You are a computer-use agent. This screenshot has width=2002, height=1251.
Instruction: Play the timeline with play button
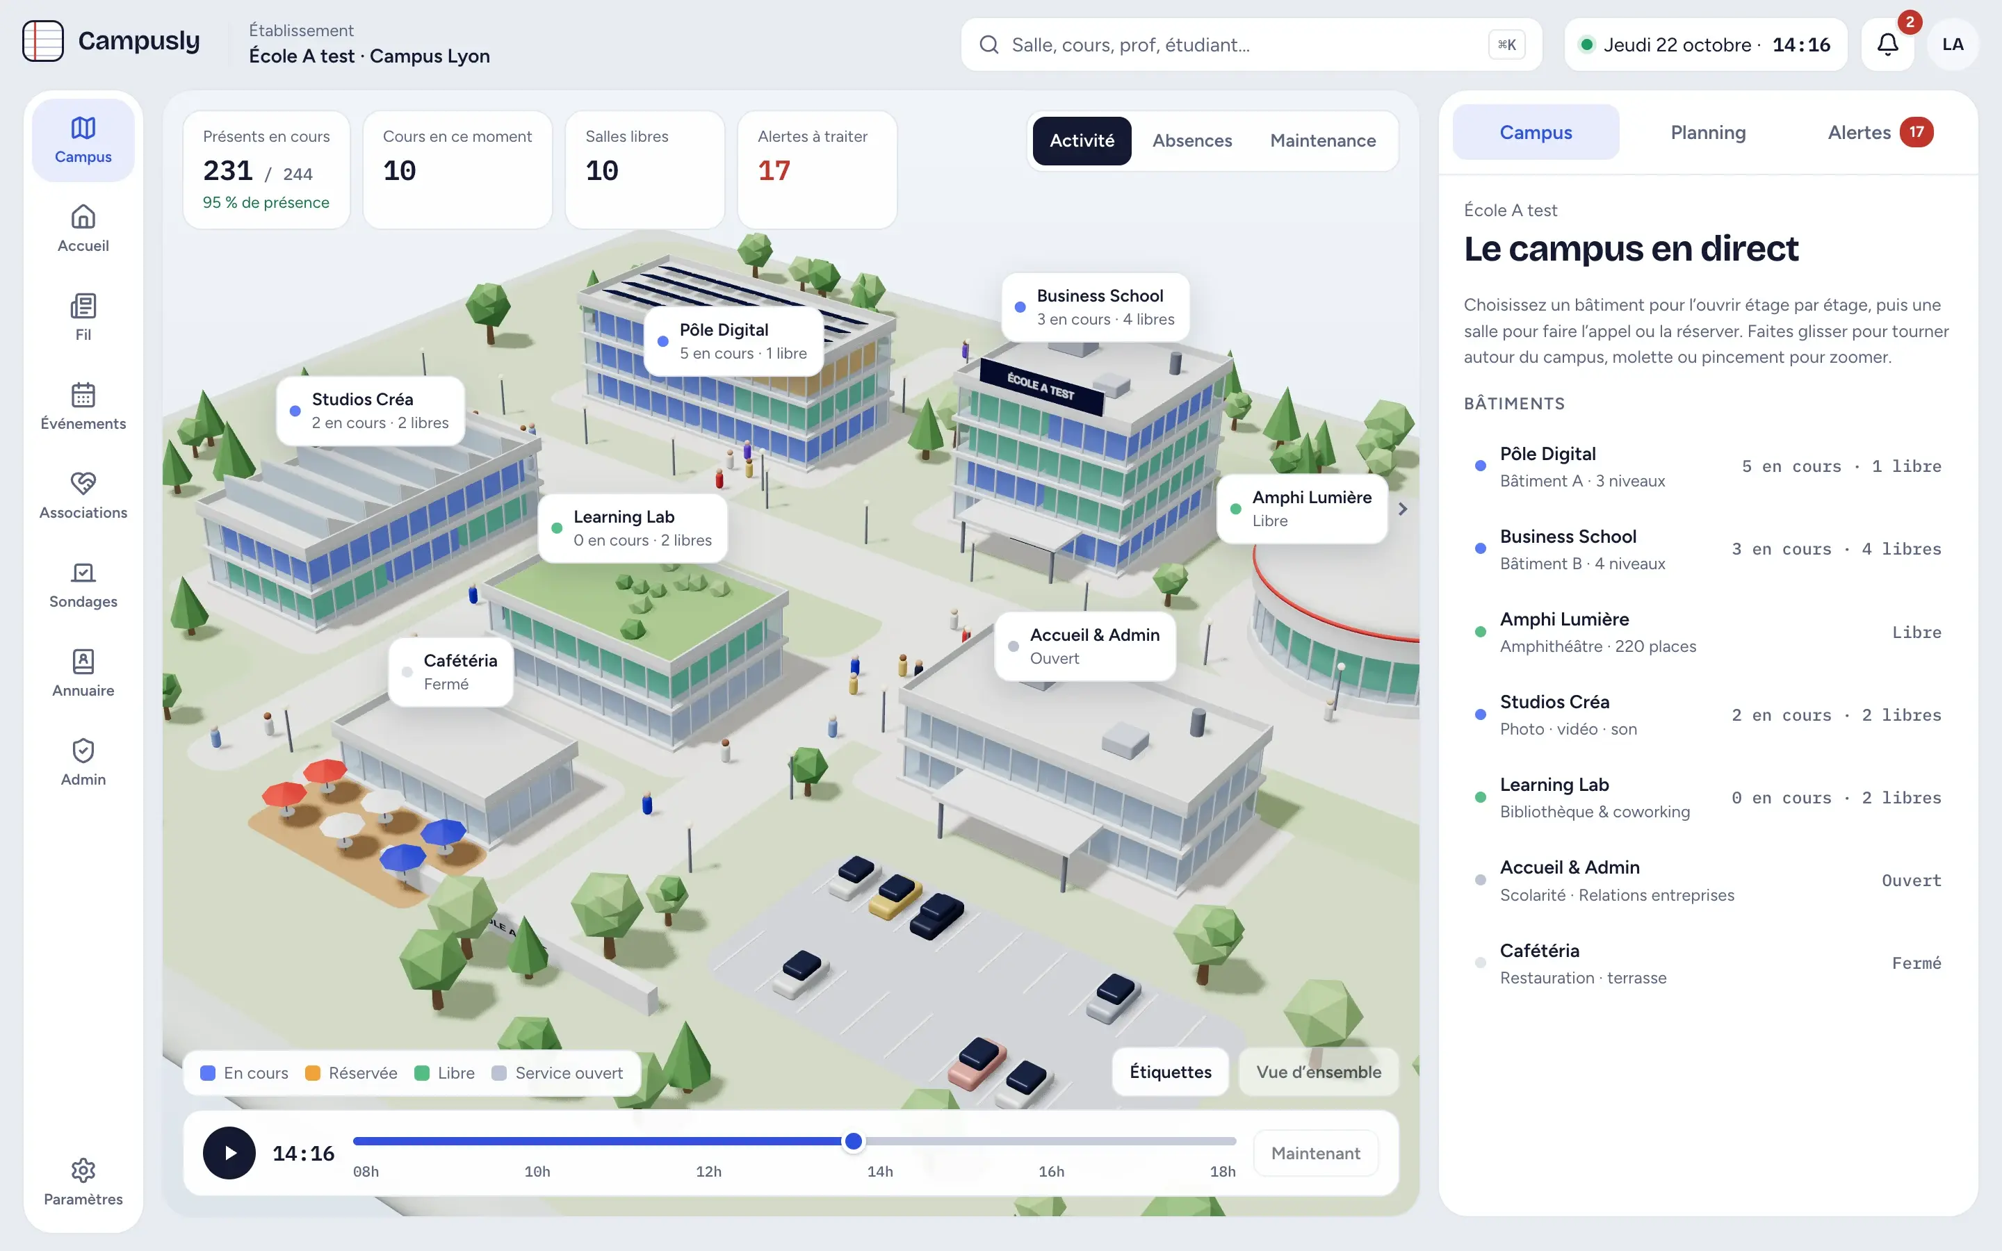[x=229, y=1152]
